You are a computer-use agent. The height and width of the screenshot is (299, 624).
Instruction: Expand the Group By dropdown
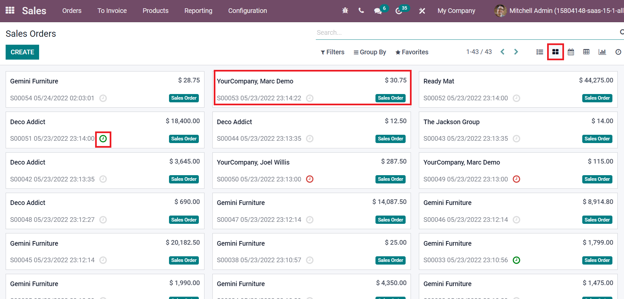370,52
